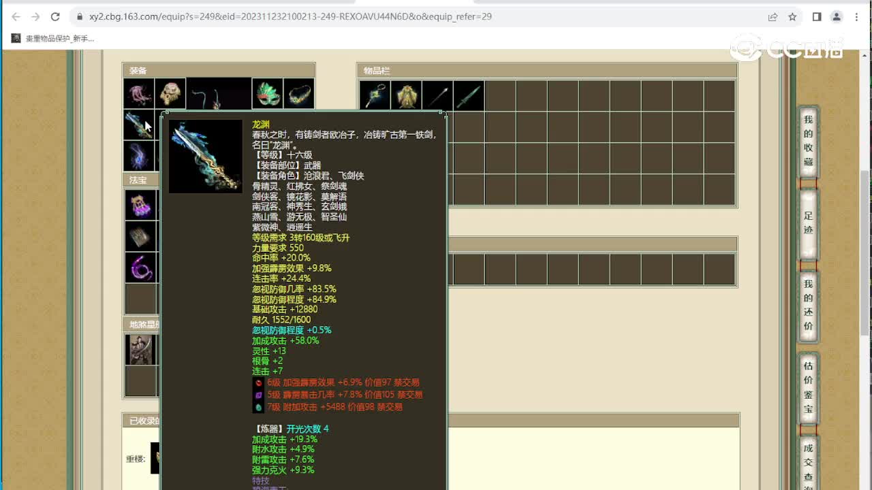Click the browser address bar URL
Viewport: 872px width, 490px height.
point(290,16)
